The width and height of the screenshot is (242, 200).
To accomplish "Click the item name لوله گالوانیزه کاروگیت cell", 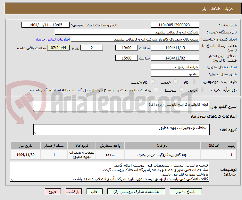I will click(163, 155).
